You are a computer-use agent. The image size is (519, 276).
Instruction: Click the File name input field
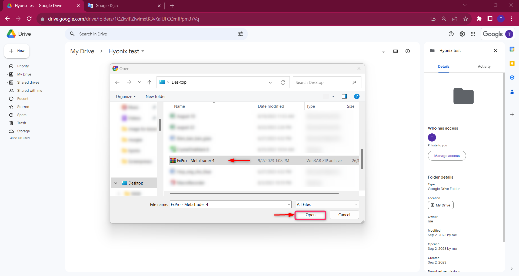228,204
